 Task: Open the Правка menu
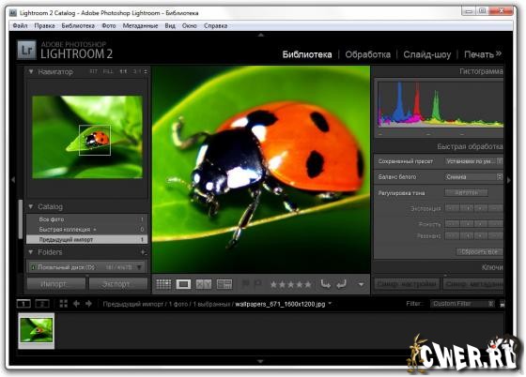(44, 25)
